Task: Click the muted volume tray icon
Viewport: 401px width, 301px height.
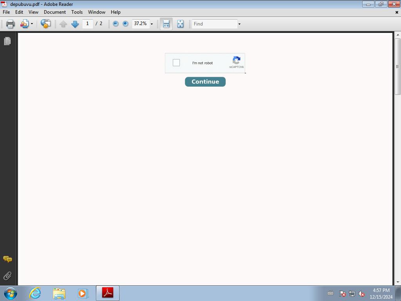Action: (361, 294)
